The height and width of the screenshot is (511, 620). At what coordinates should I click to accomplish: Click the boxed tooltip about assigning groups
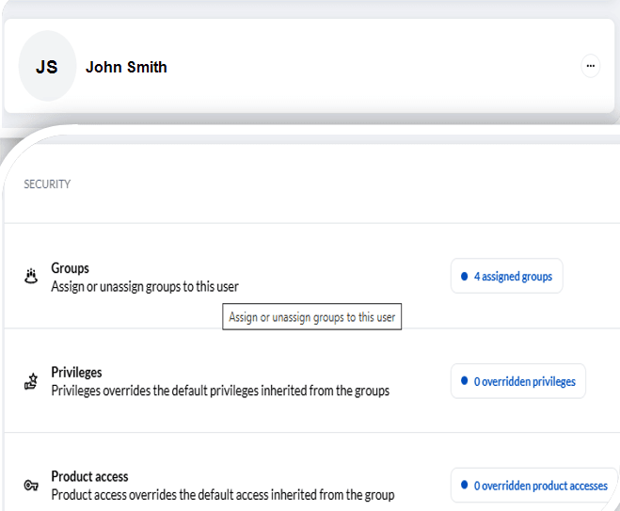point(312,317)
